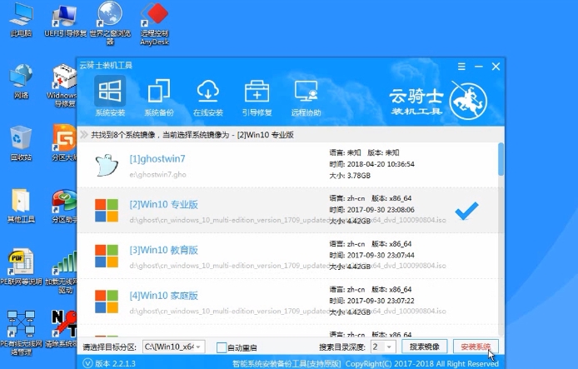Click time 2017-09-30 23:08:06 text
578x369 pixels.
click(372, 210)
